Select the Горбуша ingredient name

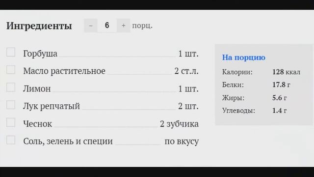(40, 54)
